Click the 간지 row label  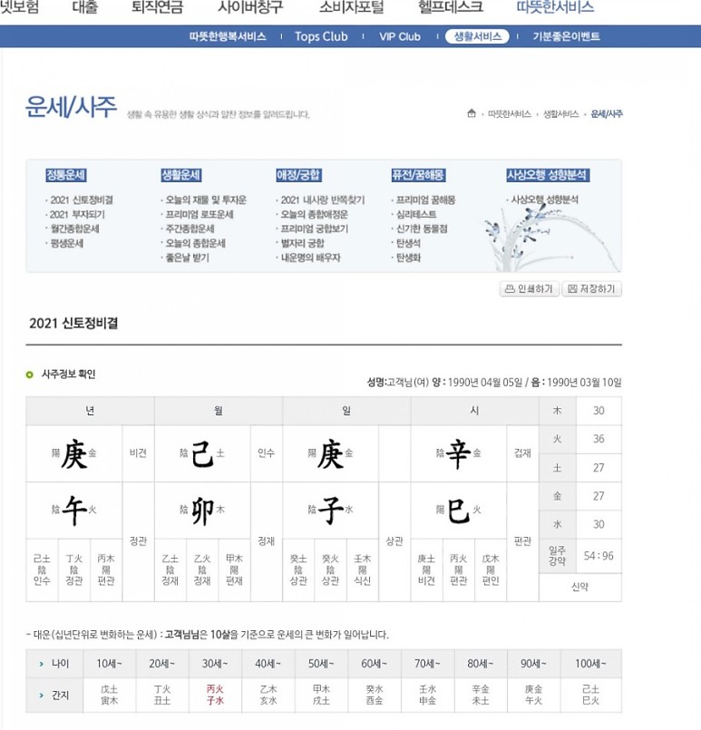coord(55,695)
